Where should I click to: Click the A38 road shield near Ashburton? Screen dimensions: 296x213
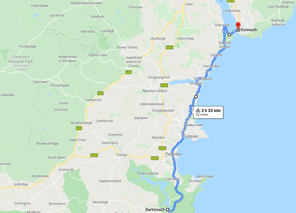pos(100,93)
